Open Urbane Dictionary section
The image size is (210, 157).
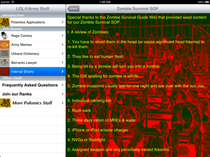(33, 54)
